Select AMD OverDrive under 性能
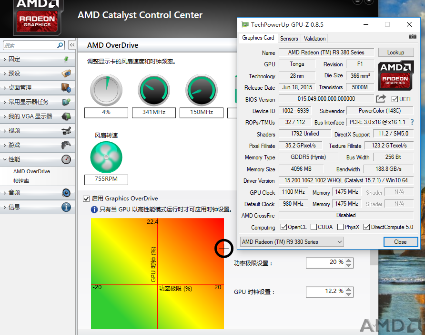Image resolution: width=425 pixels, height=335 pixels. click(32, 171)
